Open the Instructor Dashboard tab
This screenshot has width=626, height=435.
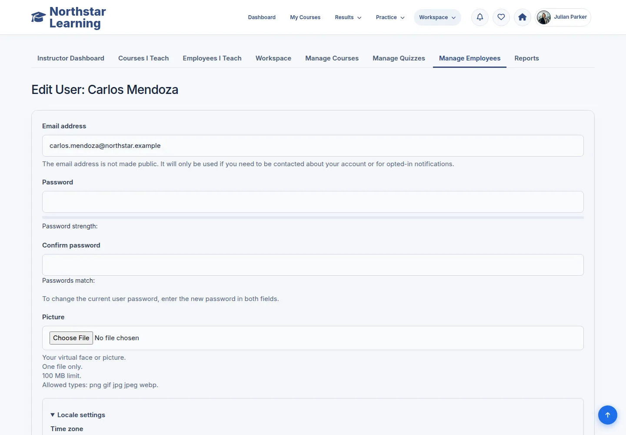point(71,58)
